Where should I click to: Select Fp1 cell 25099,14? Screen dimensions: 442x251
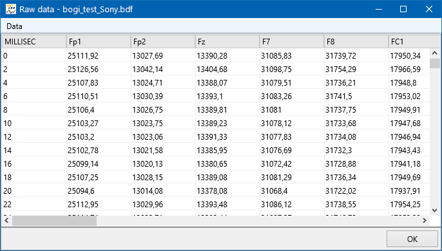coord(99,164)
